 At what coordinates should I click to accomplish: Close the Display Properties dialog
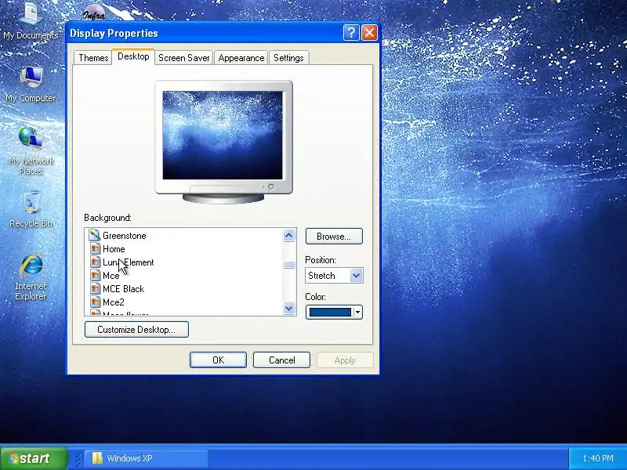[x=369, y=33]
